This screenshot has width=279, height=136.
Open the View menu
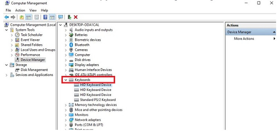(33, 10)
